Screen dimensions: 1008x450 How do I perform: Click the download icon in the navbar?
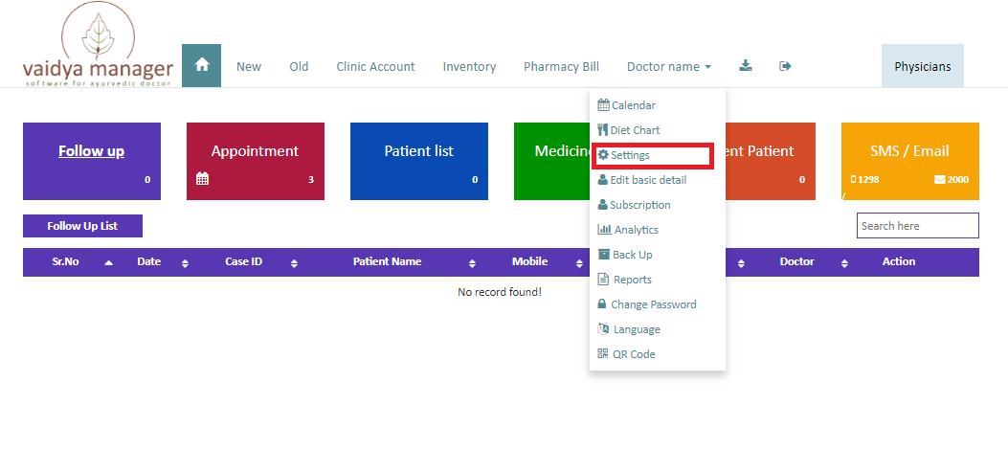(745, 65)
